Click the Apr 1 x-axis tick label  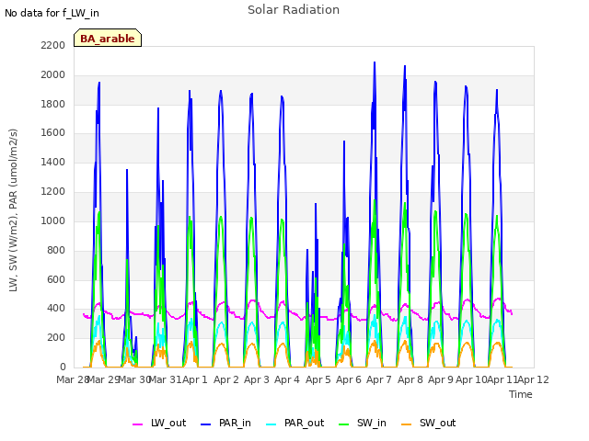click(195, 379)
